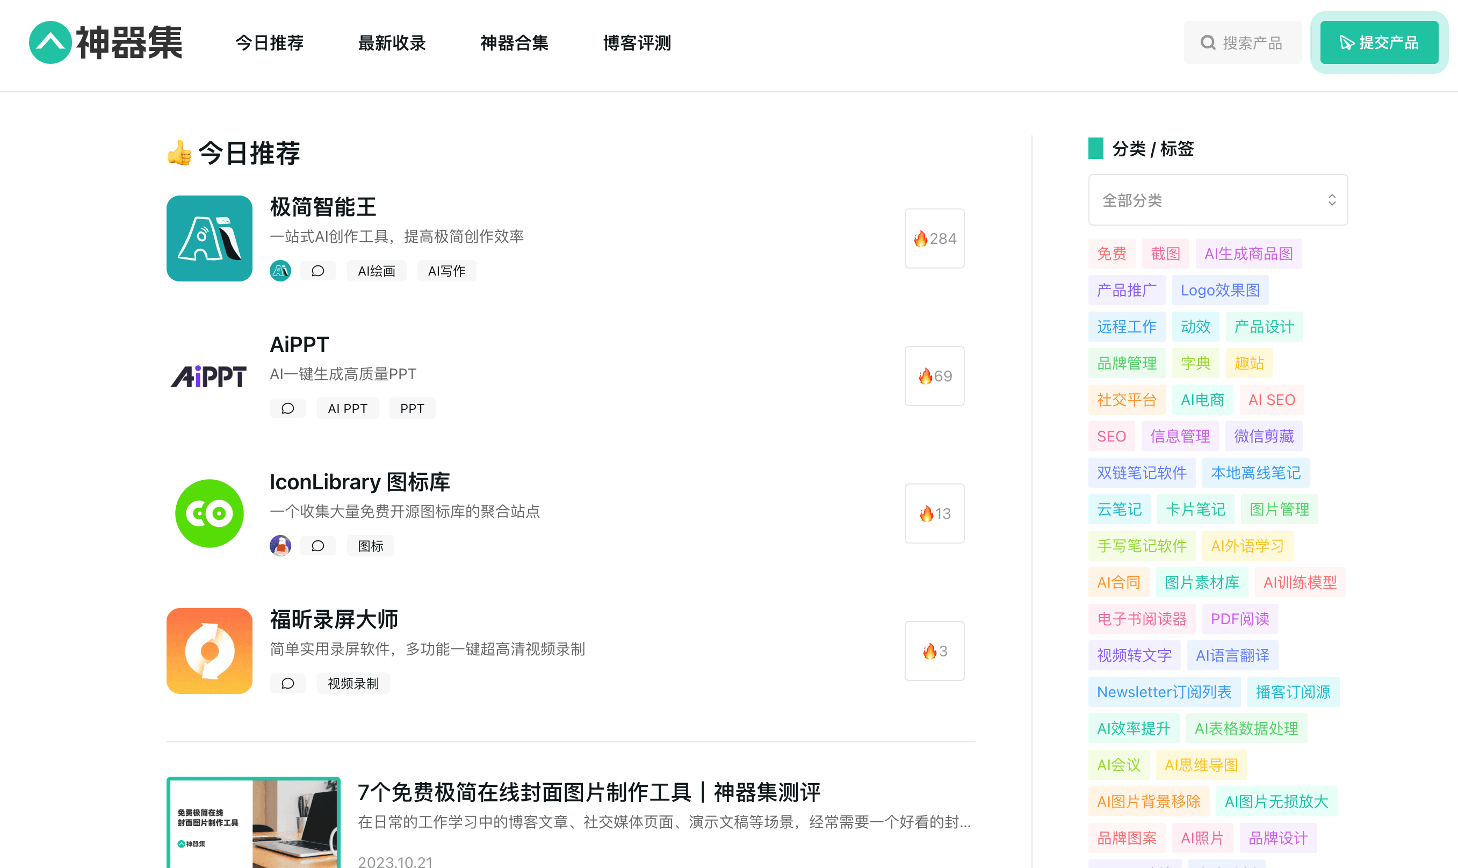Click the 神器集 logo
The image size is (1458, 868).
click(x=105, y=42)
